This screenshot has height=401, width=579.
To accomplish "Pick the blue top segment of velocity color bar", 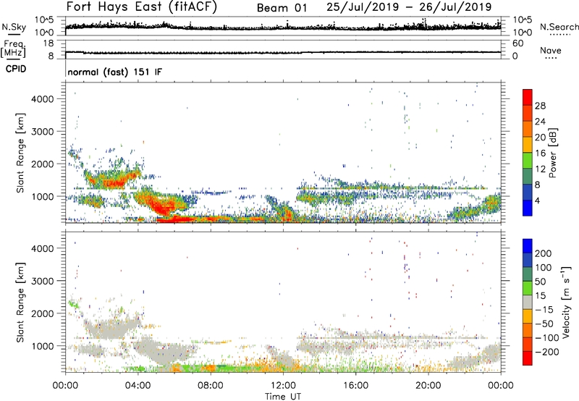I will [528, 246].
